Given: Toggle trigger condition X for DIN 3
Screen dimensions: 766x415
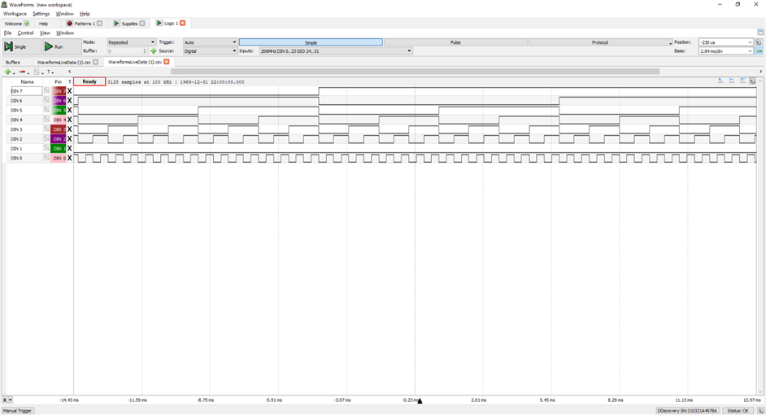Looking at the screenshot, I should click(69, 129).
